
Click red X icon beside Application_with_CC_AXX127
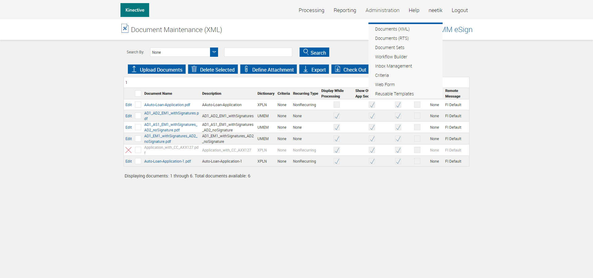[x=128, y=150]
